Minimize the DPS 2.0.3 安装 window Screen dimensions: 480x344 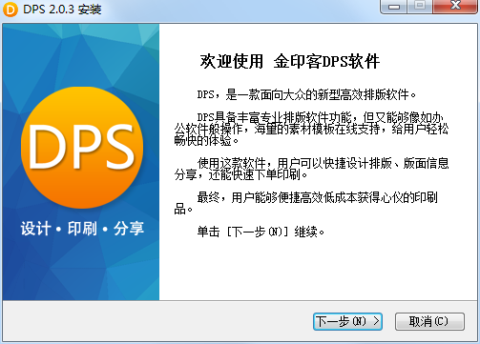tap(394, 6)
